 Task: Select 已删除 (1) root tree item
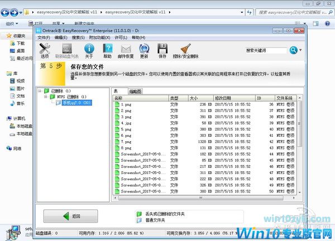pos(61,91)
